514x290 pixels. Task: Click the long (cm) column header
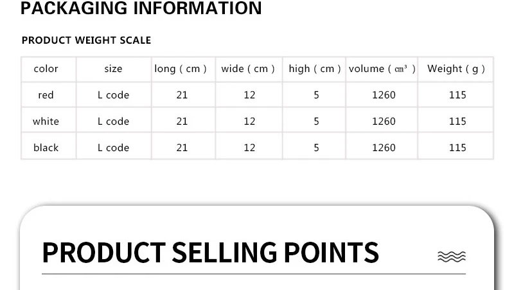point(181,69)
